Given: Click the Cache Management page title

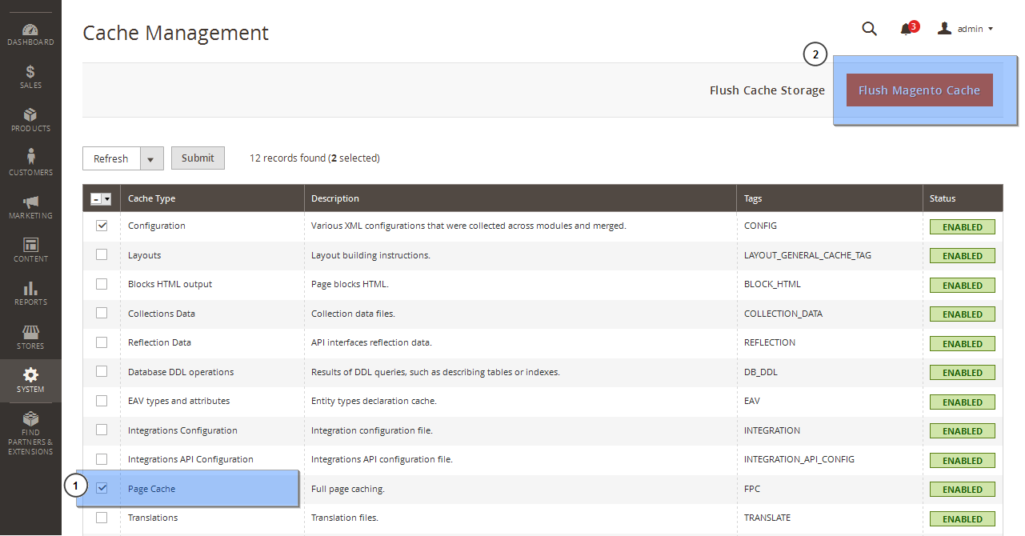Looking at the screenshot, I should (x=176, y=33).
